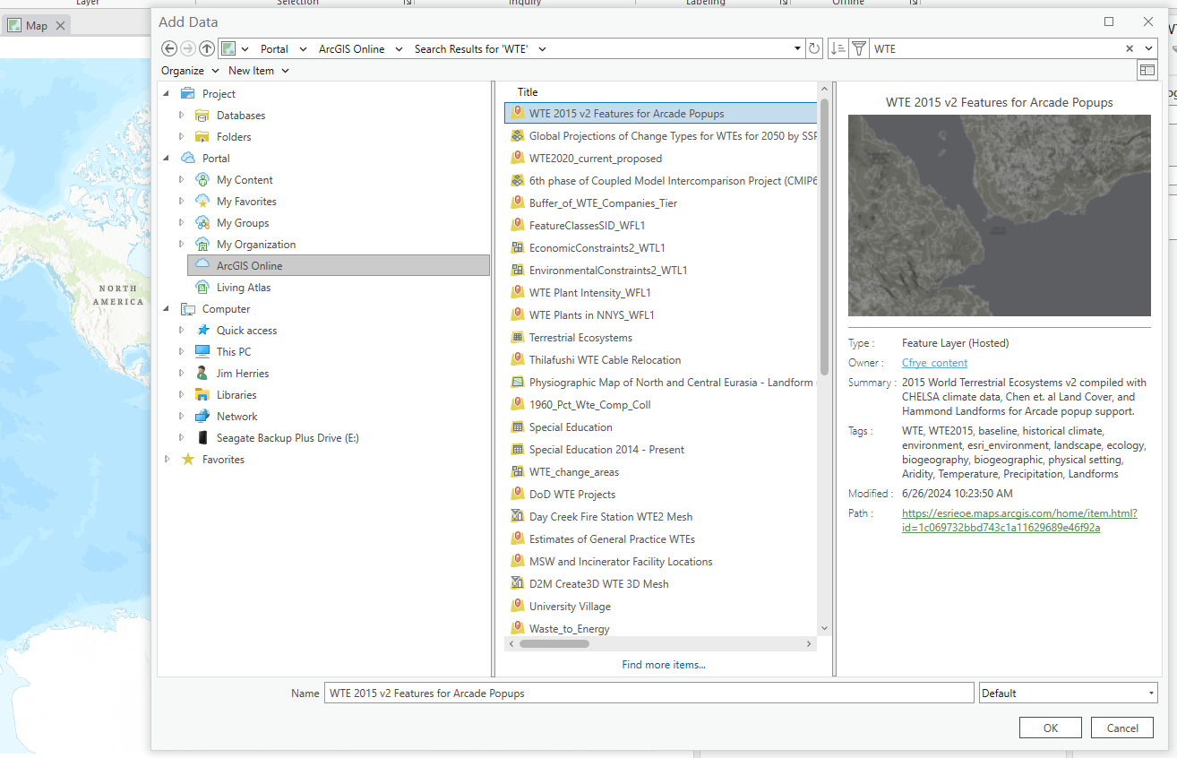Click the Up One Level arrow icon
The image size is (1177, 758).
pyautogui.click(x=207, y=48)
